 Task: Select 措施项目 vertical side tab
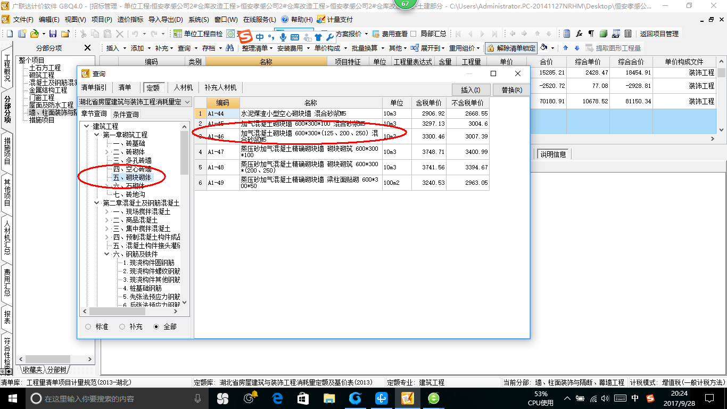(x=7, y=151)
